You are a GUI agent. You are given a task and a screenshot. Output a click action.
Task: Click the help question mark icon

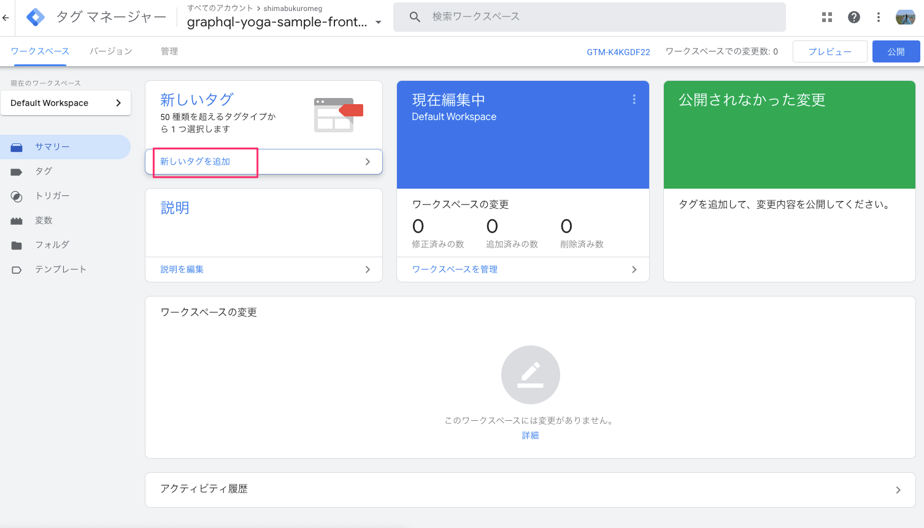click(x=853, y=17)
